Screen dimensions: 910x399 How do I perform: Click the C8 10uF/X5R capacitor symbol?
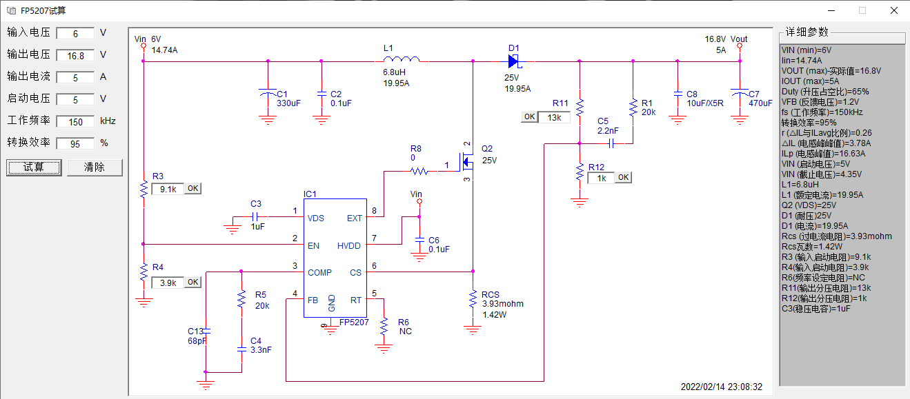[x=677, y=93]
